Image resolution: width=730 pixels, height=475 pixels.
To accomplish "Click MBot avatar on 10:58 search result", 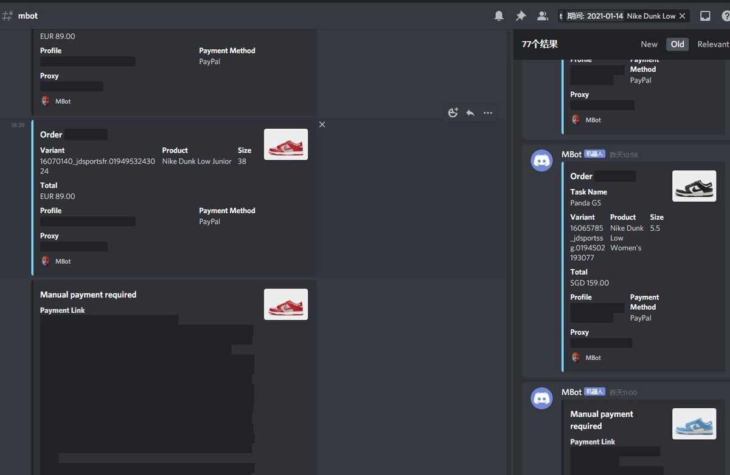I will 541,160.
